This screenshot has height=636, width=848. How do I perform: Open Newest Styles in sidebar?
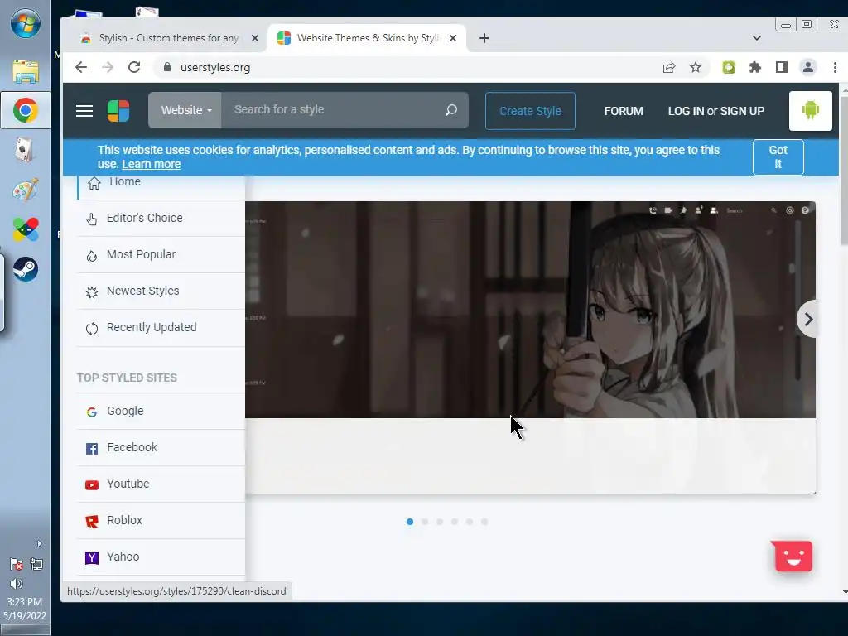tap(161, 291)
